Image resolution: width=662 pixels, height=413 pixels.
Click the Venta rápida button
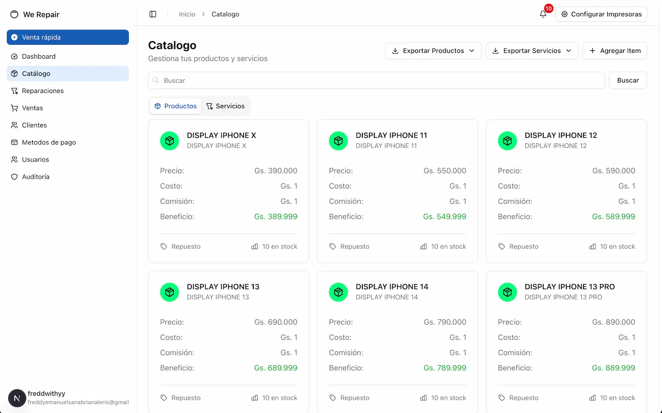(x=68, y=38)
